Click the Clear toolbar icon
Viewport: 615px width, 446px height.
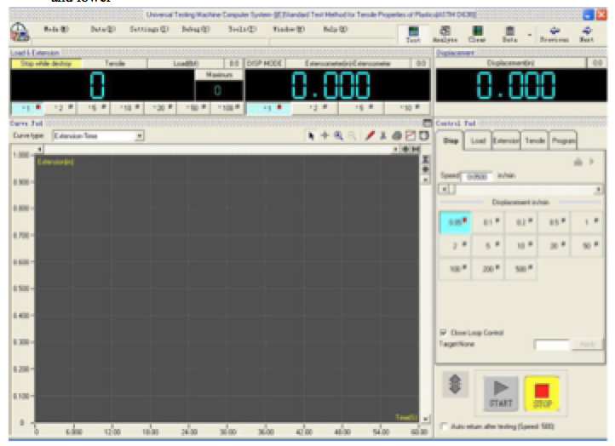476,33
